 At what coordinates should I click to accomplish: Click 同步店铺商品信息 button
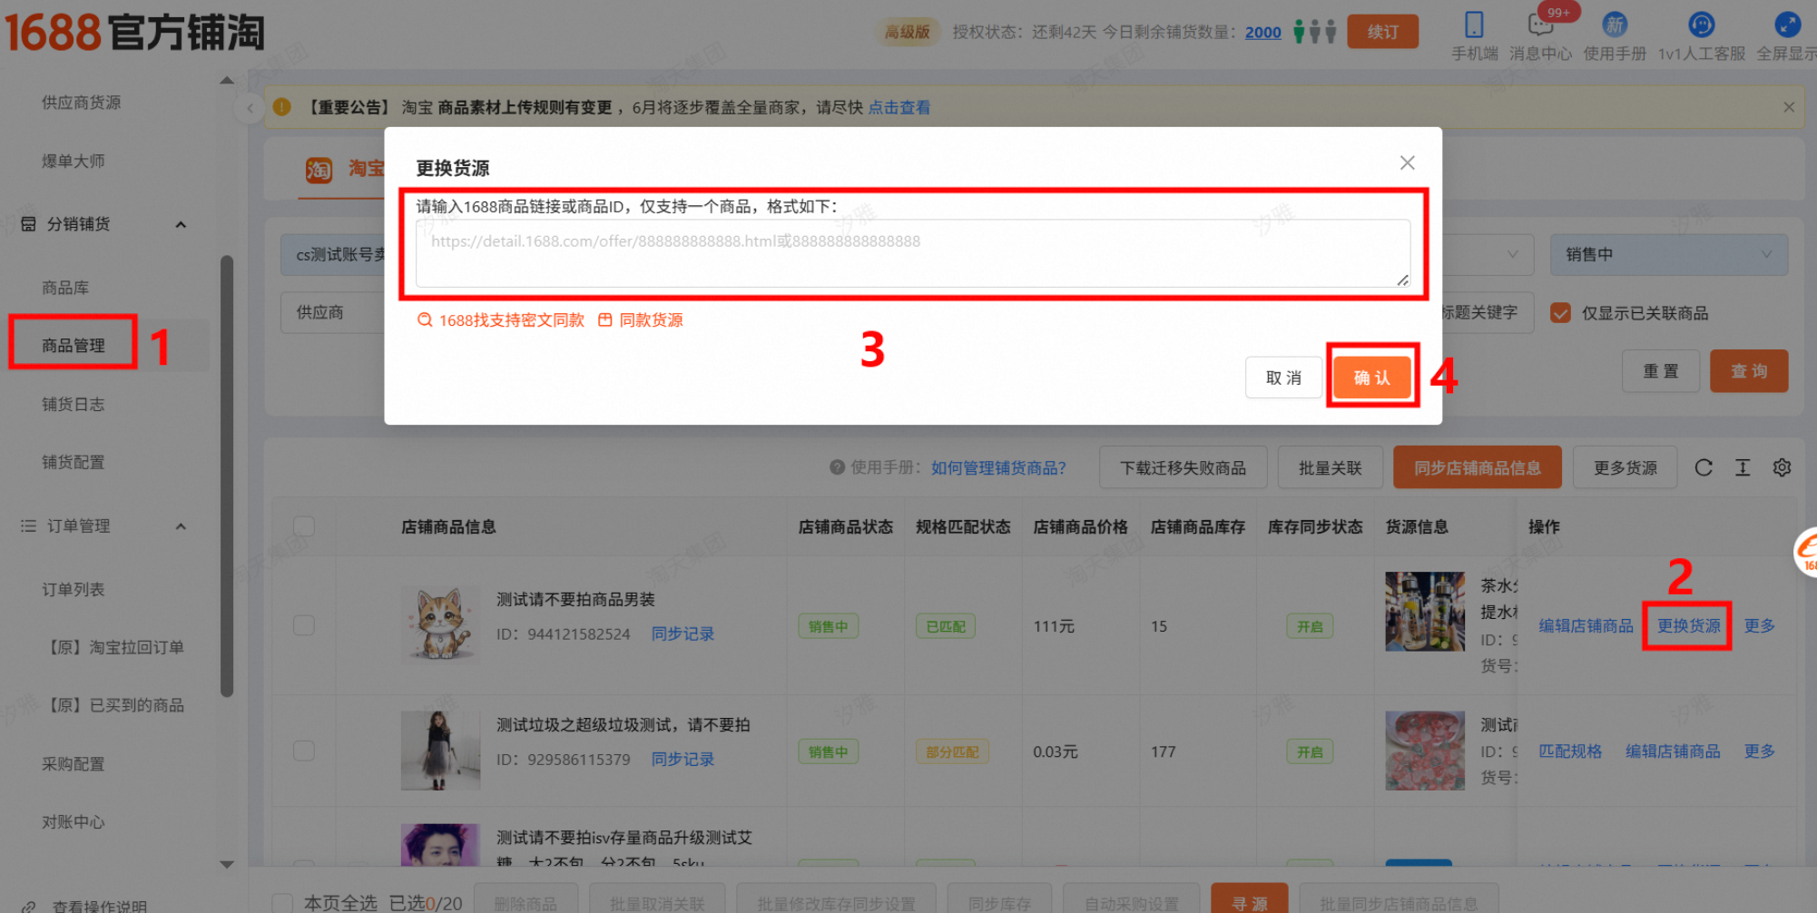pyautogui.click(x=1478, y=467)
